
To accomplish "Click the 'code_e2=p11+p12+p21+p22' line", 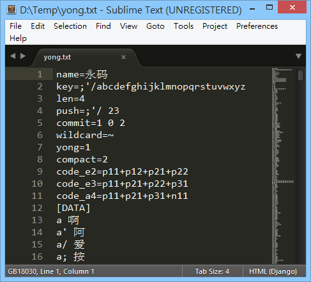I will pyautogui.click(x=122, y=171).
